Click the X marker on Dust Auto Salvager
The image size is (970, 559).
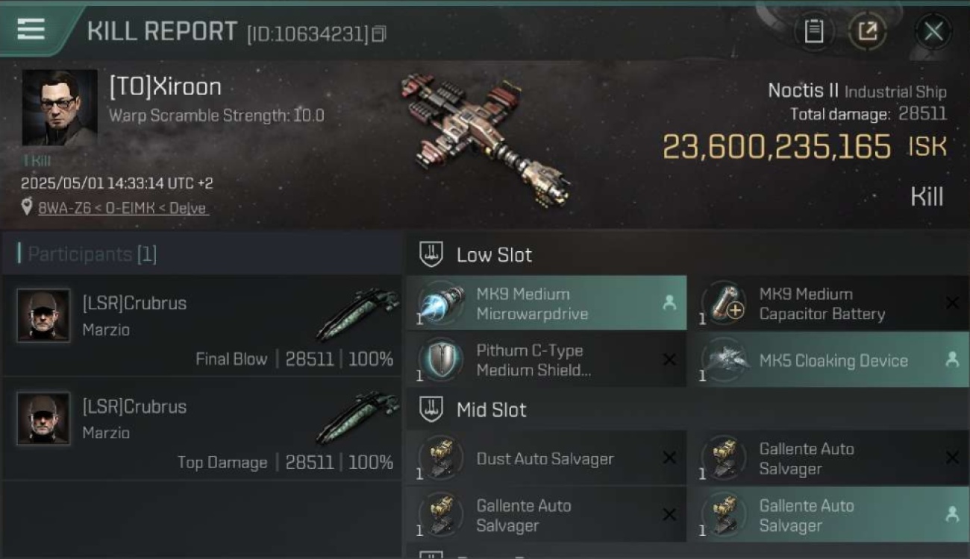pyautogui.click(x=669, y=458)
